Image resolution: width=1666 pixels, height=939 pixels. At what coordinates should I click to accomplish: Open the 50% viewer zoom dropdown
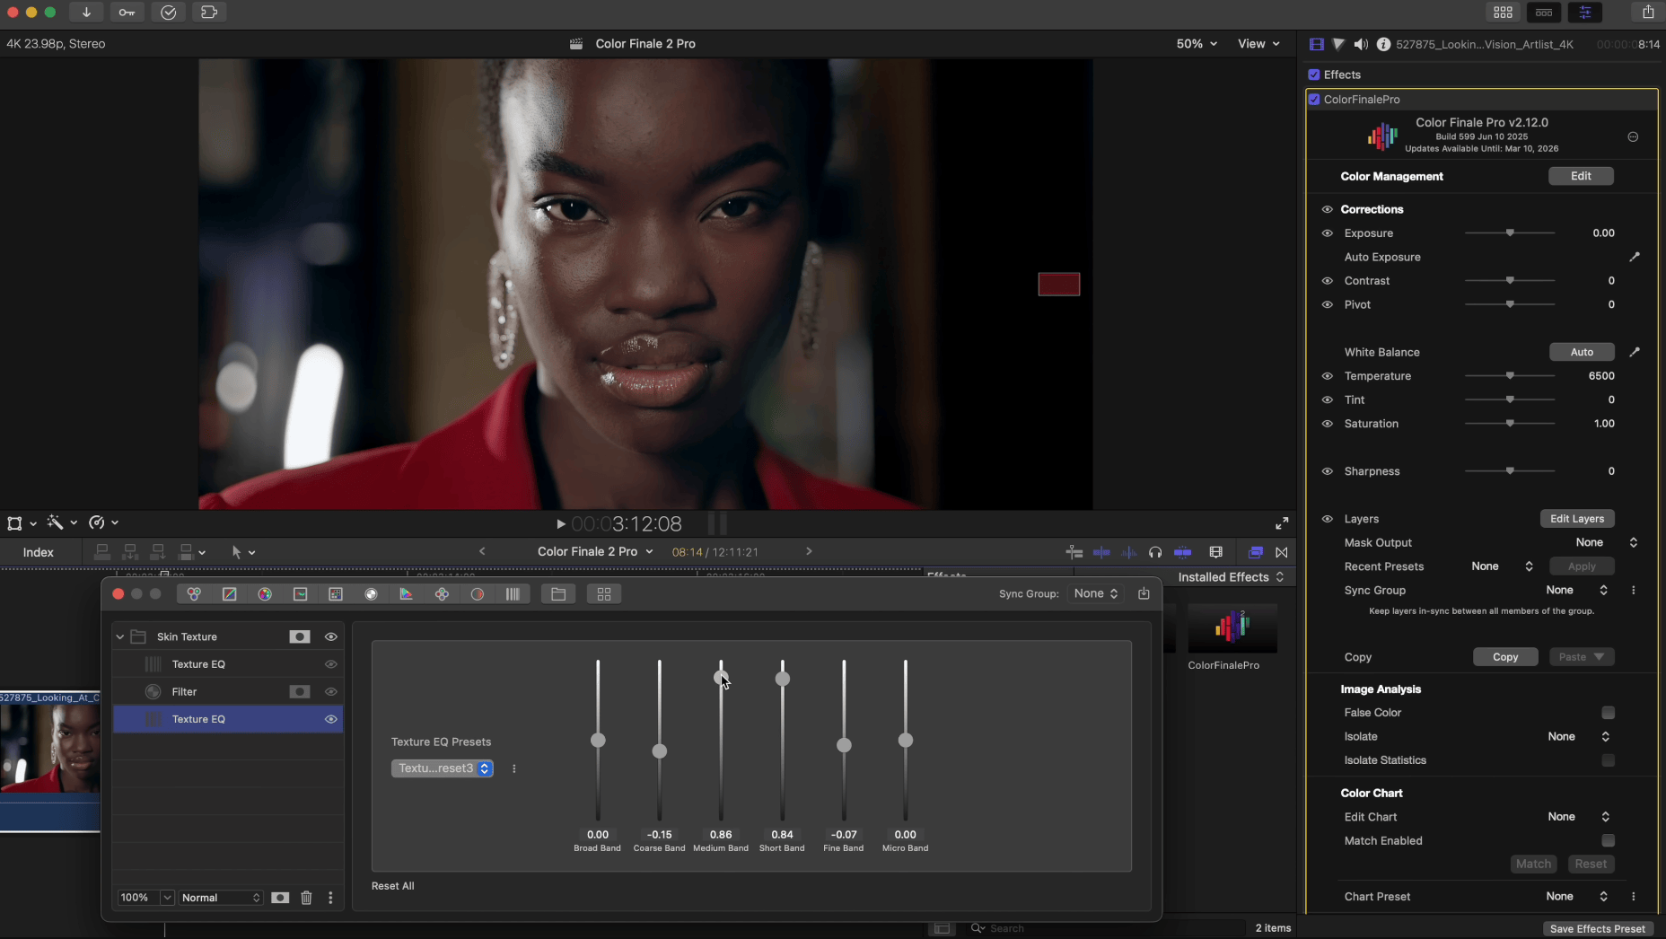1197,44
